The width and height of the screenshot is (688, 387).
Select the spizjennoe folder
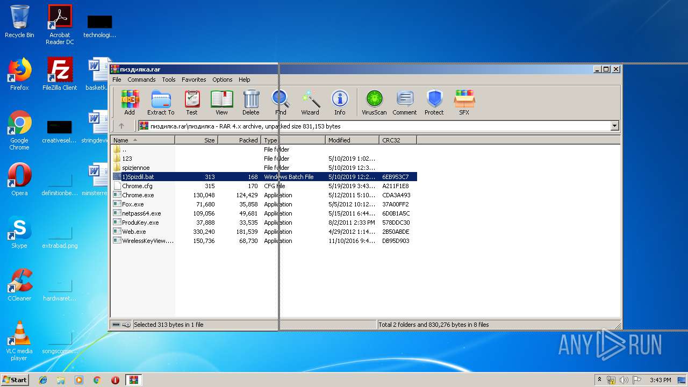click(x=264, y=168)
